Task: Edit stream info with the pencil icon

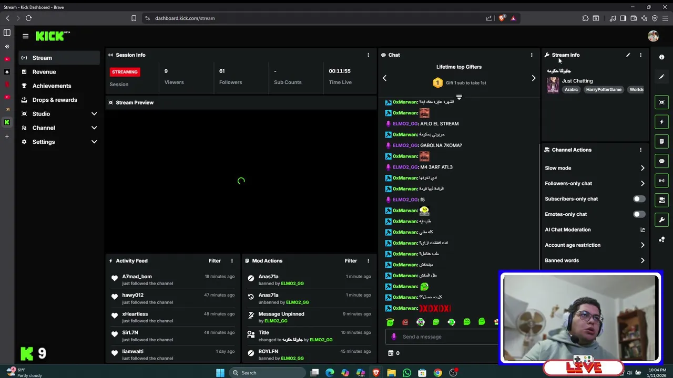Action: [628, 55]
